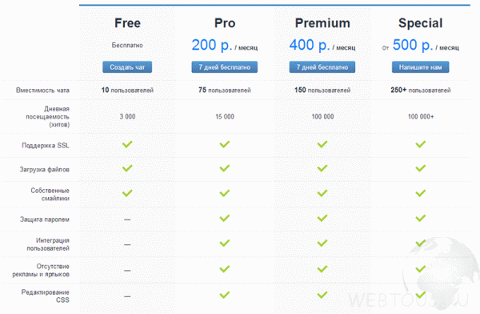The image size is (480, 314).
Task: Click the 'Создать чат' button under Free
Action: [x=127, y=66]
